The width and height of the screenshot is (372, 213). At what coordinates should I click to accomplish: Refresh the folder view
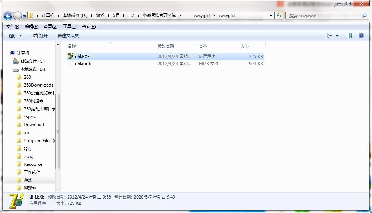tap(279, 16)
